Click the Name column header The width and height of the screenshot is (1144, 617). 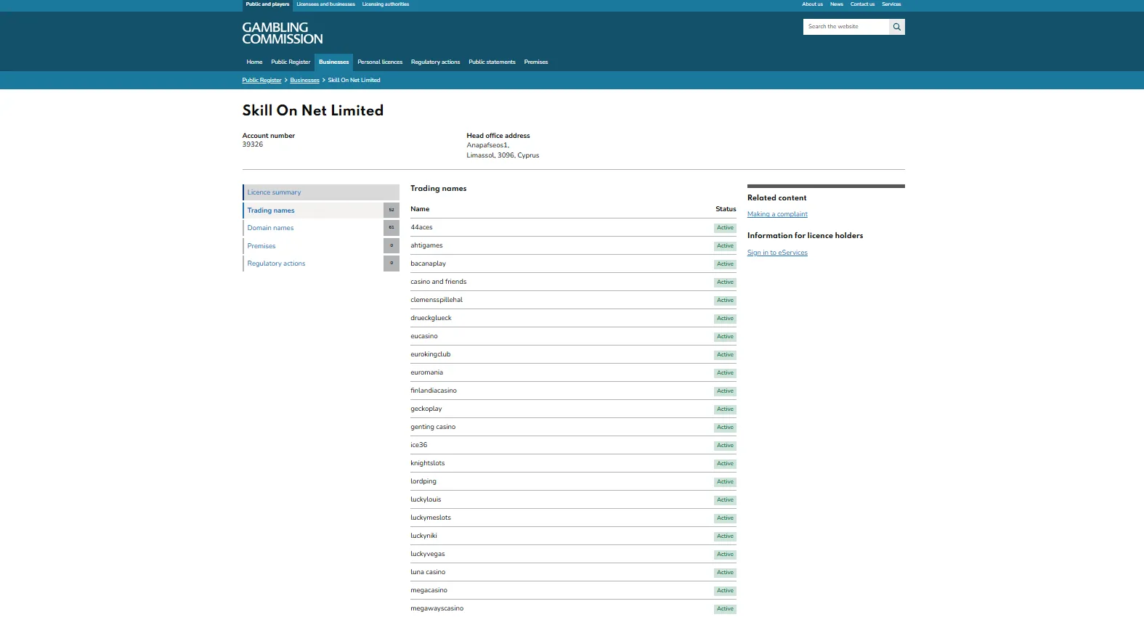420,209
